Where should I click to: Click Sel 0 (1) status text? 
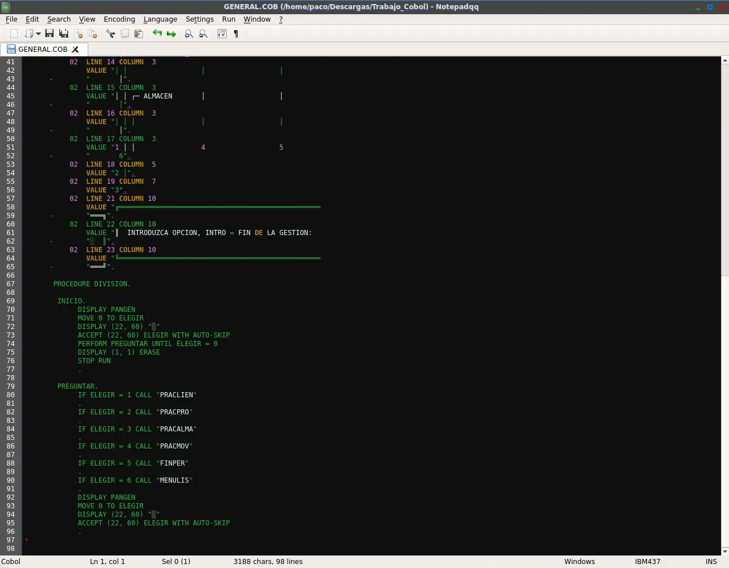coord(176,561)
